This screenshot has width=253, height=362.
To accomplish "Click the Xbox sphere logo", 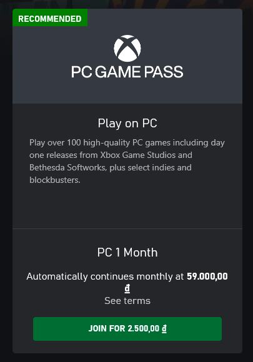I will (x=127, y=48).
